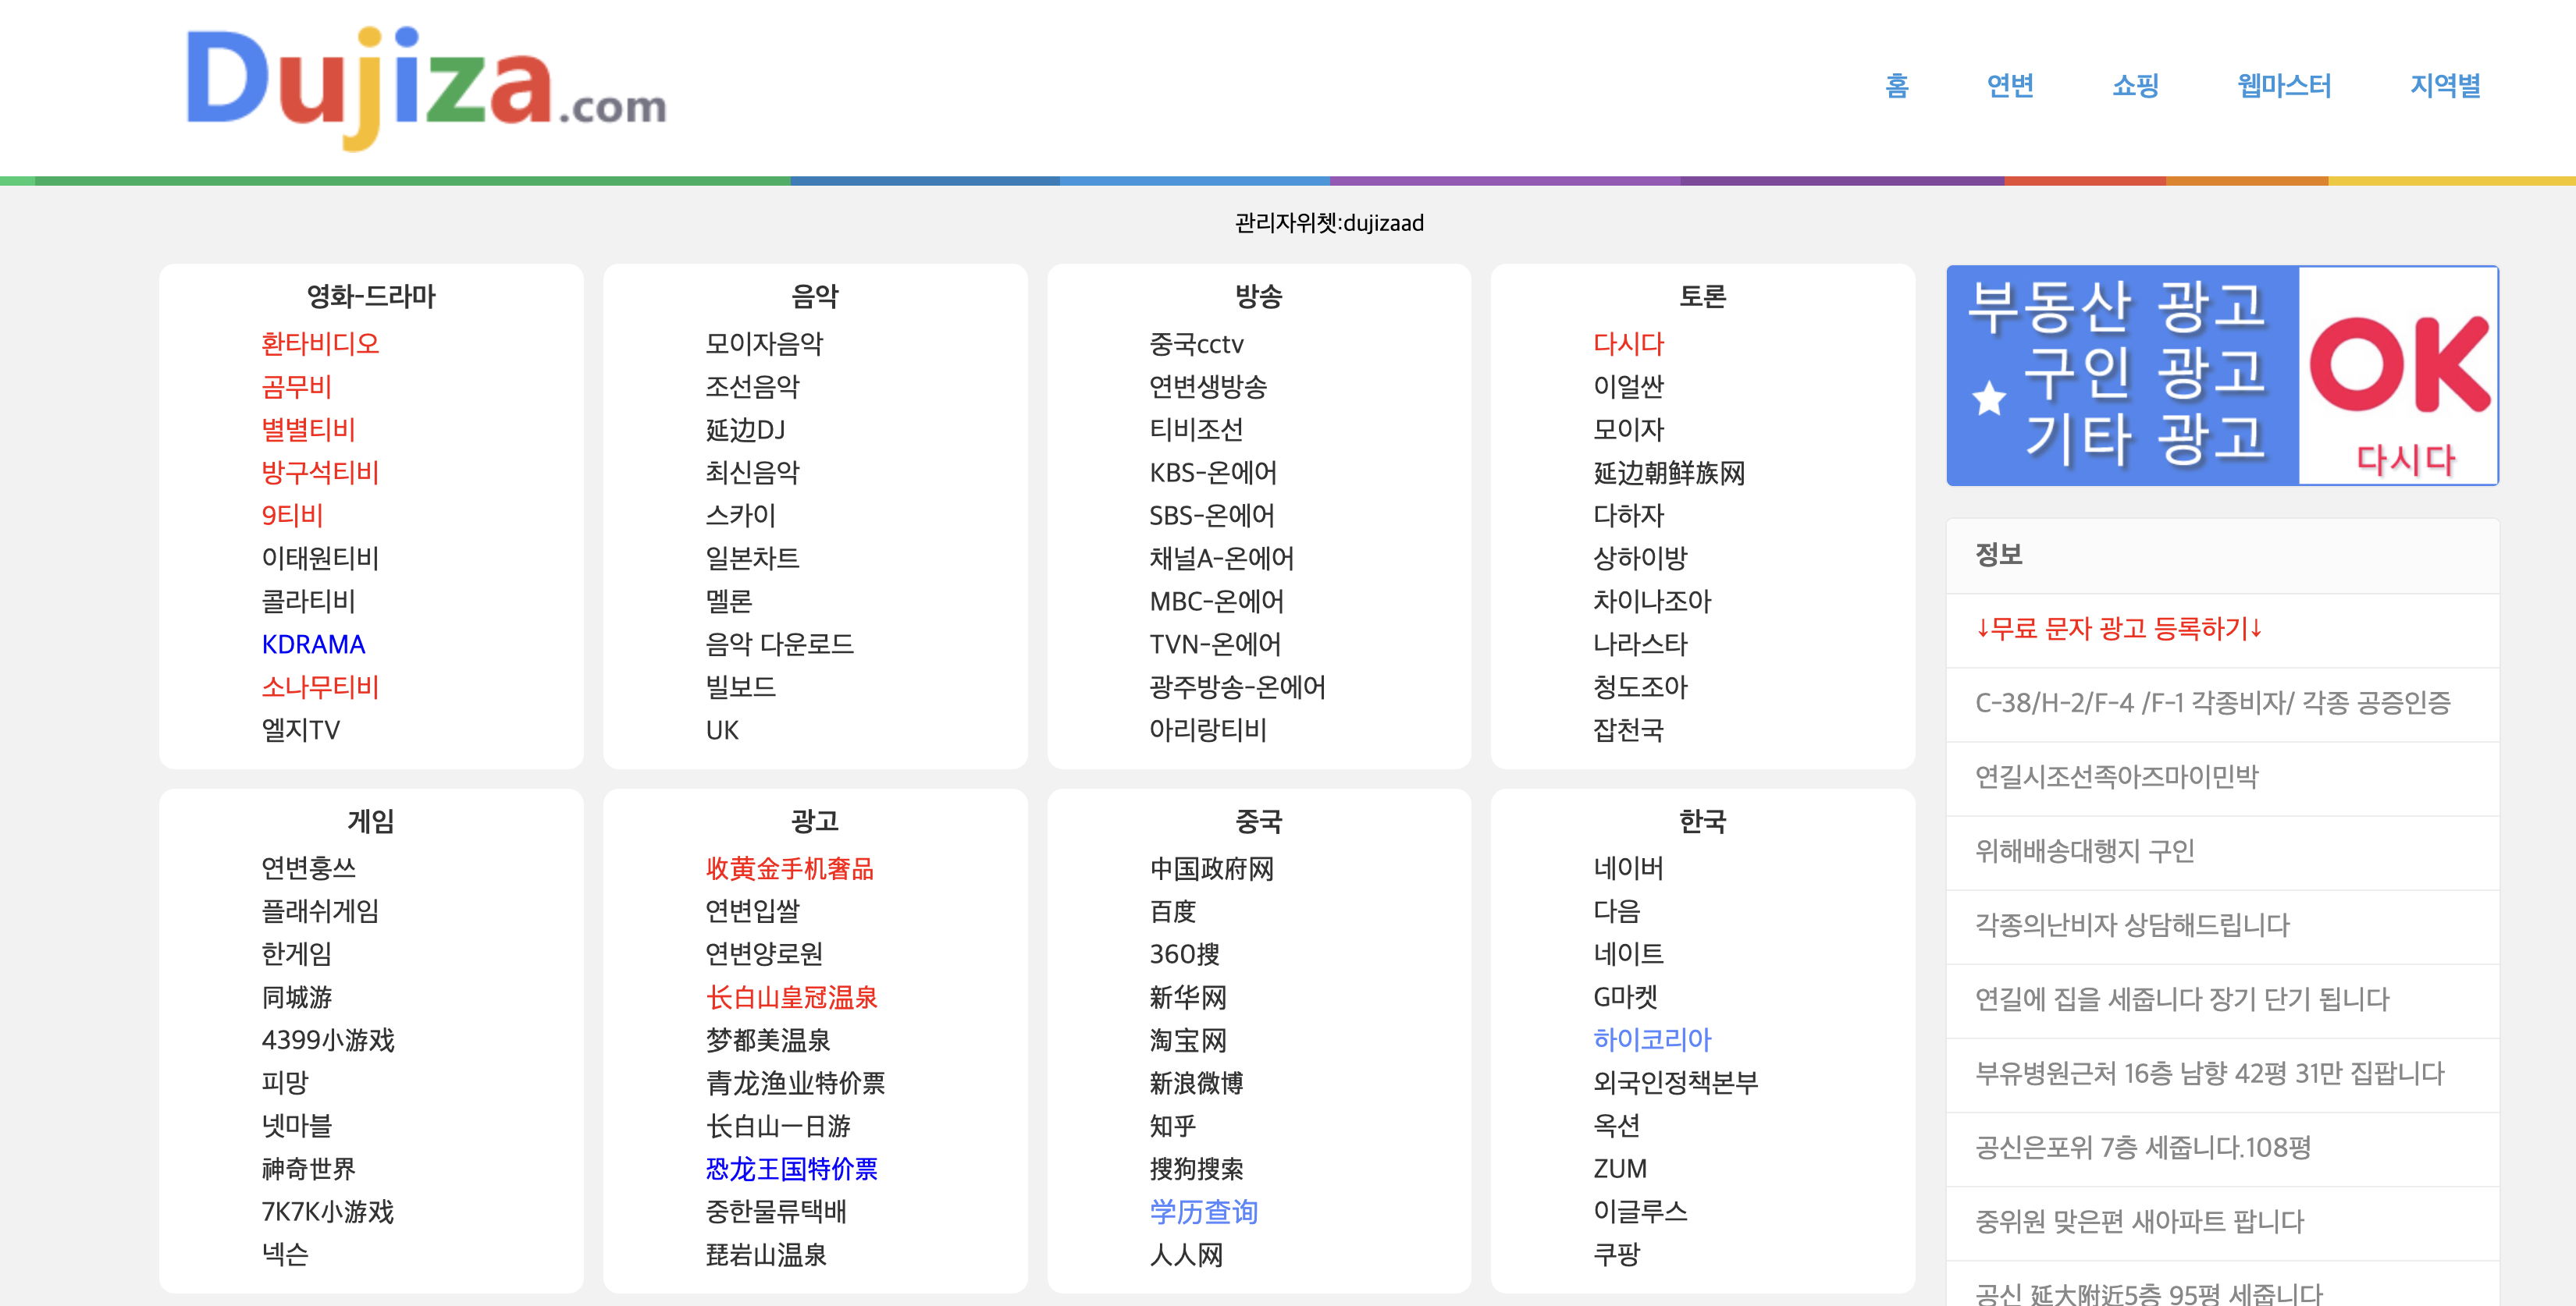Visit the 新浪微博 link
Viewport: 2576px width, 1306px height.
click(1196, 1083)
